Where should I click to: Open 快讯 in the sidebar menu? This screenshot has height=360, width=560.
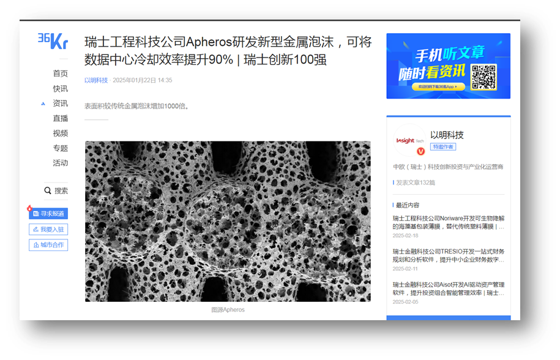coord(61,89)
